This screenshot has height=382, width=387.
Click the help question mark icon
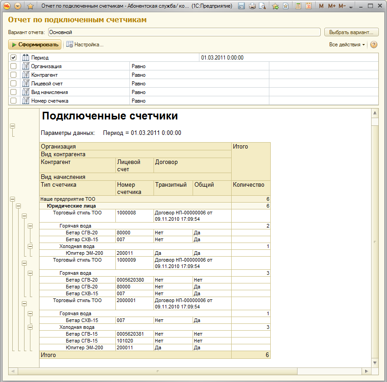374,45
